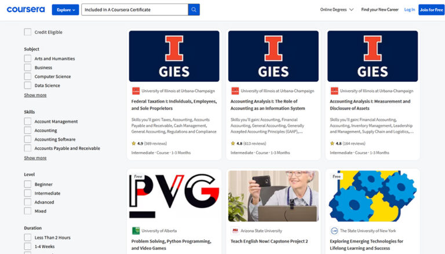The height and width of the screenshot is (254, 445).
Task: Tick the Credit Eligible checkbox
Action: 28,32
